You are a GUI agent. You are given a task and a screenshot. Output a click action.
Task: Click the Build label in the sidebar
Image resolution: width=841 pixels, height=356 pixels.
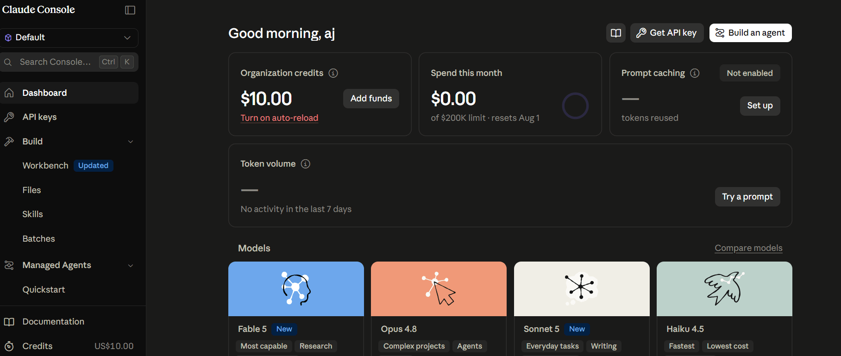click(32, 142)
